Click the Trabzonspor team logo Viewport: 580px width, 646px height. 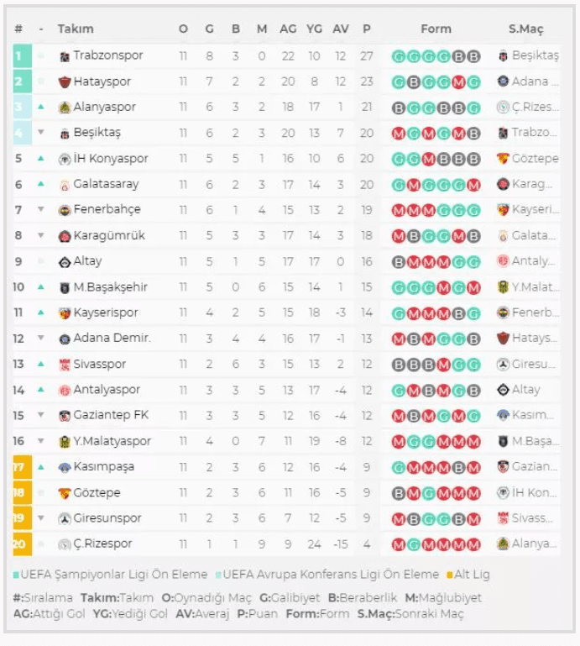click(x=65, y=56)
